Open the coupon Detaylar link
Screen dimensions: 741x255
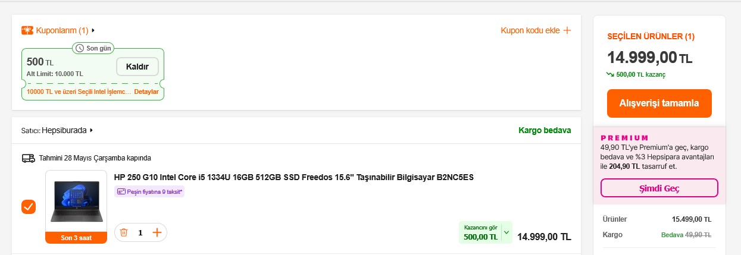(x=146, y=92)
